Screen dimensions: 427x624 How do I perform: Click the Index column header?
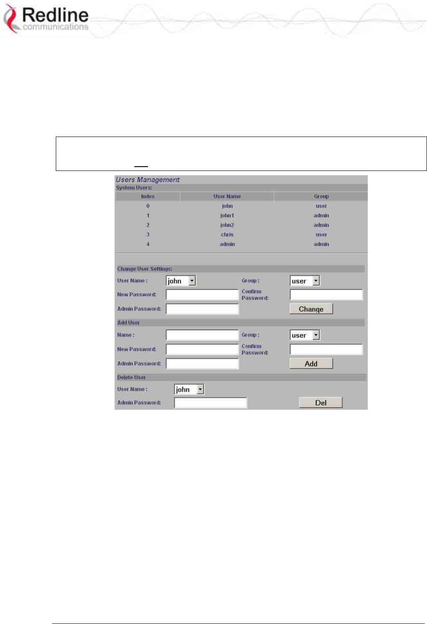click(148, 196)
